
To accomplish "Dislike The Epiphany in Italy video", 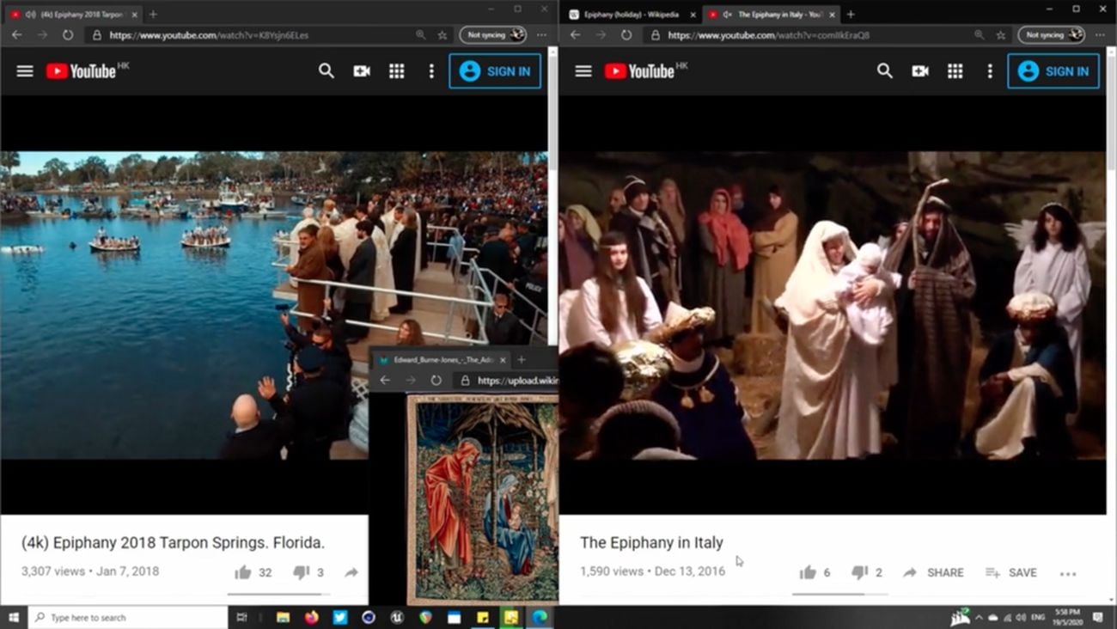I will pyautogui.click(x=859, y=572).
